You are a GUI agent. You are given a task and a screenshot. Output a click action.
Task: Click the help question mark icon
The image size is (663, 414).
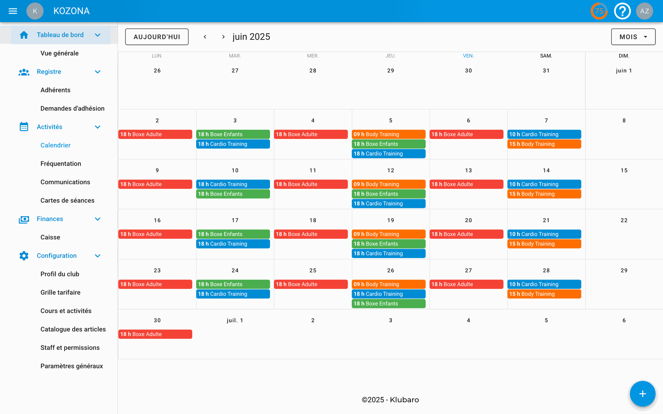point(622,11)
